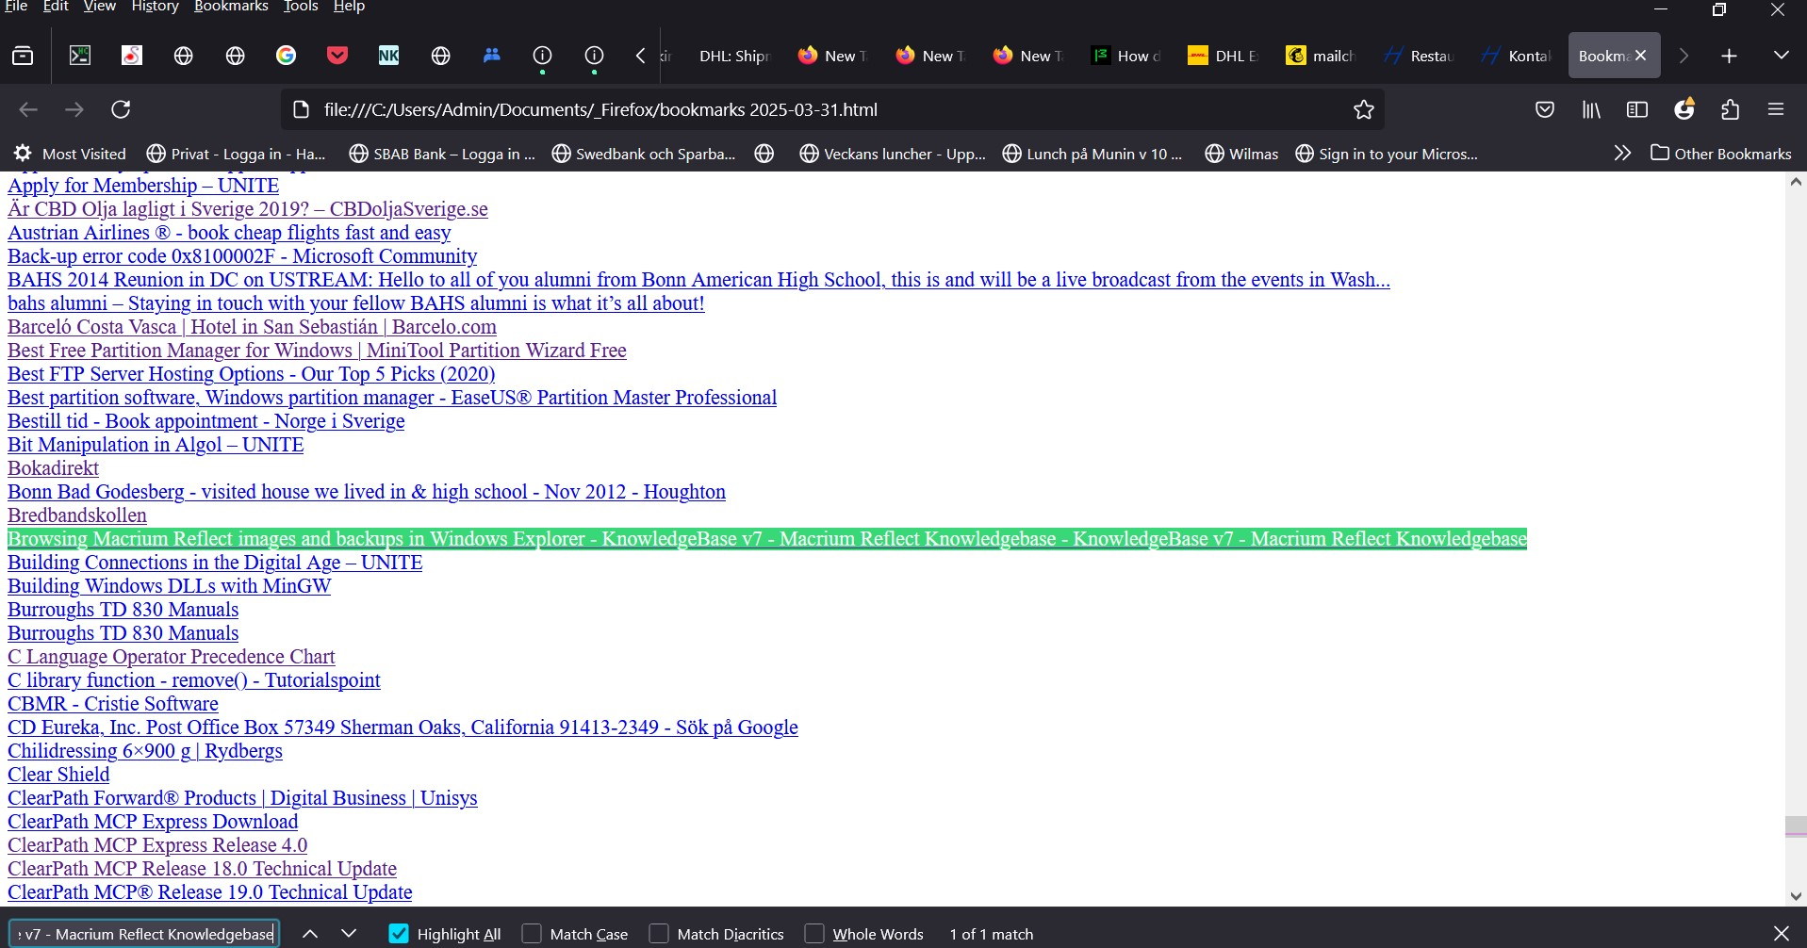Open the pinned NK tab

tap(388, 56)
